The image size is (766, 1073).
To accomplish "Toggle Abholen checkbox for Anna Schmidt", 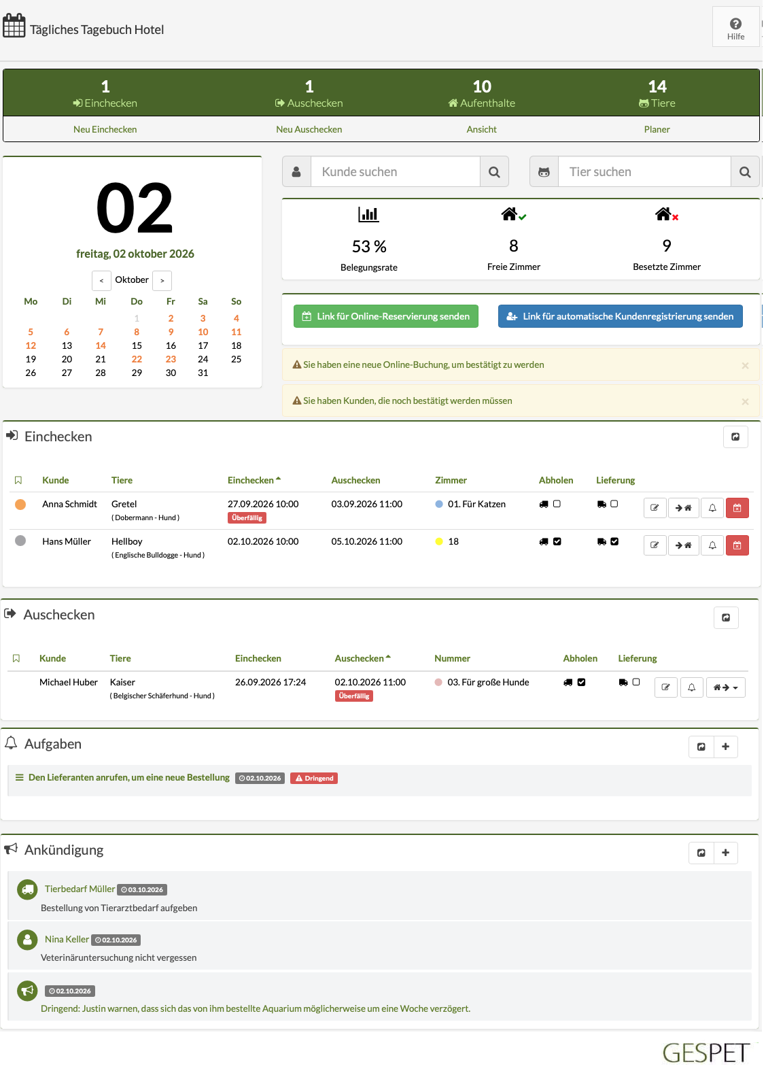I will (557, 504).
